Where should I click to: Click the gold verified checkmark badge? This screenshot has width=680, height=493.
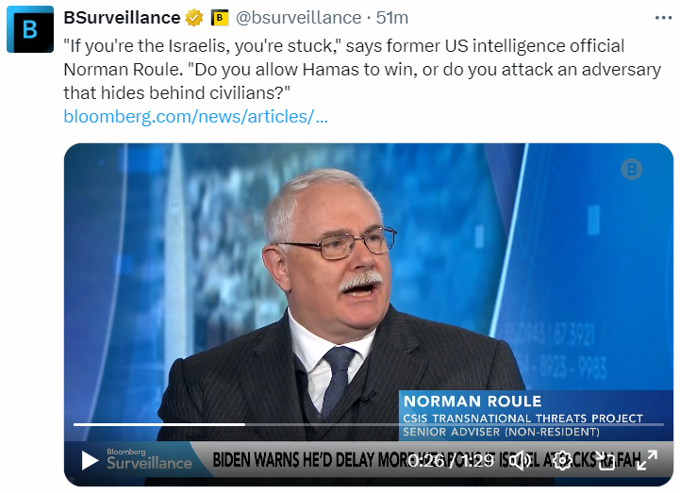tap(194, 18)
